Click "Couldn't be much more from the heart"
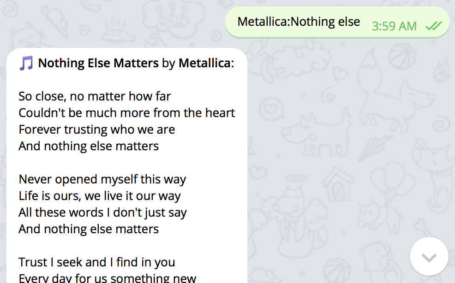The image size is (455, 283). (x=127, y=113)
